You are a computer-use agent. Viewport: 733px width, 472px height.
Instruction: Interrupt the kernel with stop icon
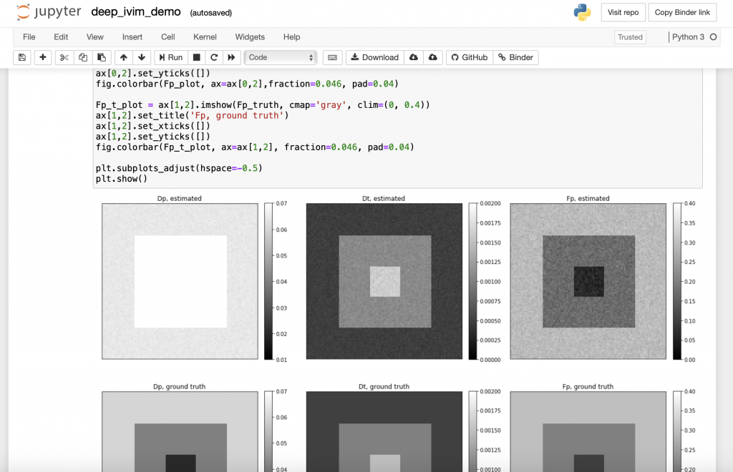pos(197,57)
